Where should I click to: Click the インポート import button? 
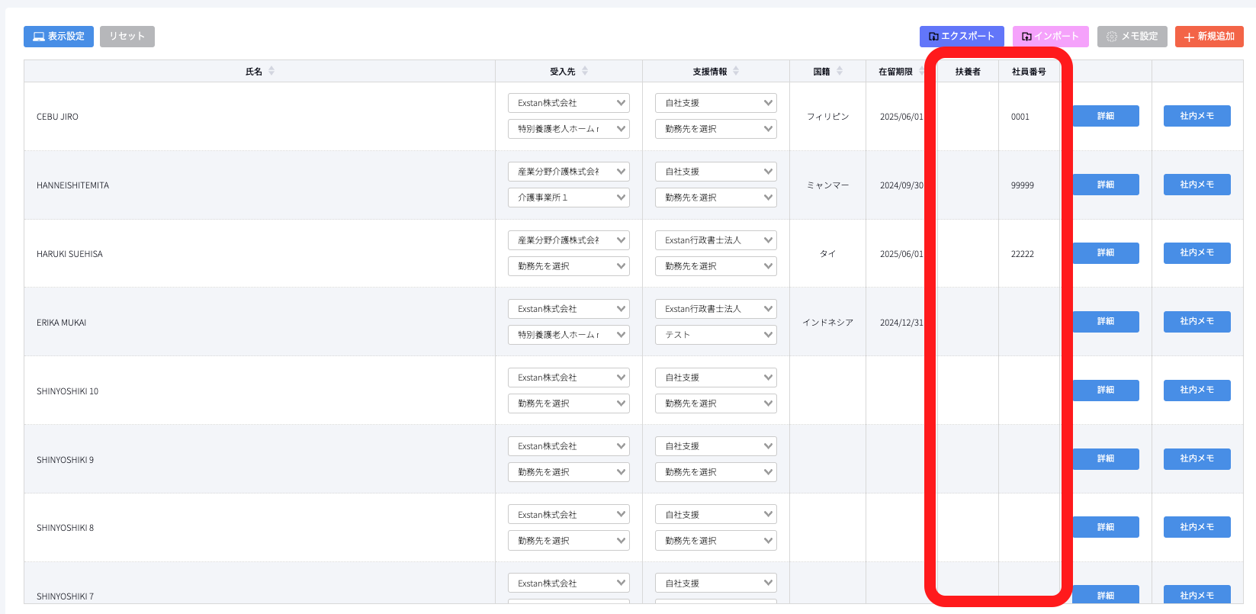point(1050,37)
